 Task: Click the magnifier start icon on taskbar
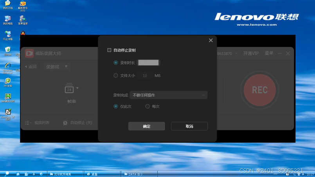pos(7,173)
